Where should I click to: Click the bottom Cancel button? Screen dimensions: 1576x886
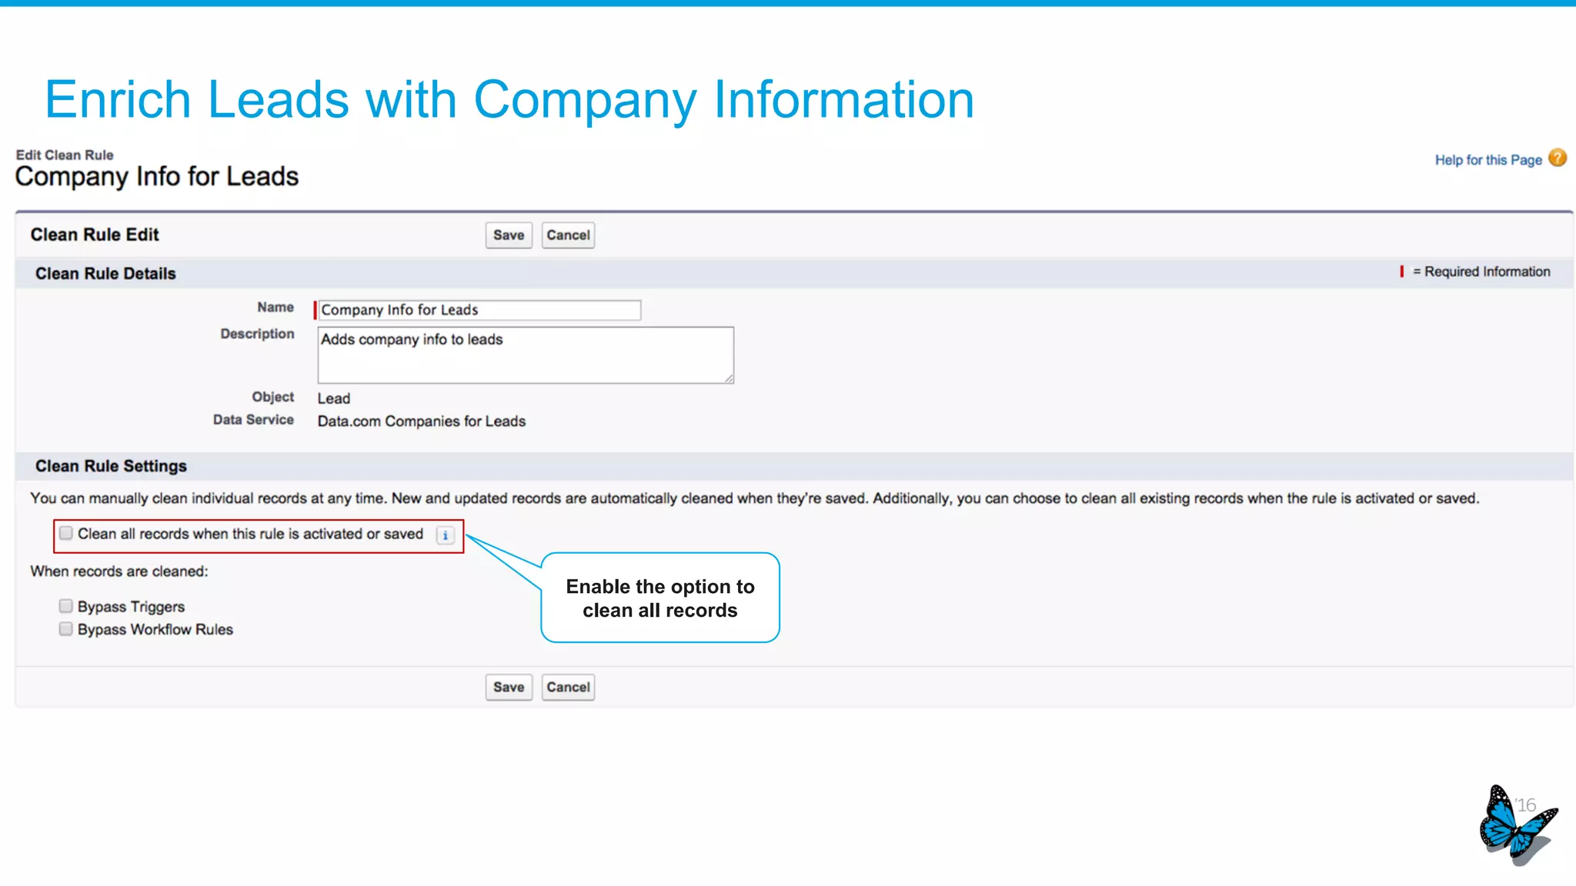pyautogui.click(x=568, y=687)
